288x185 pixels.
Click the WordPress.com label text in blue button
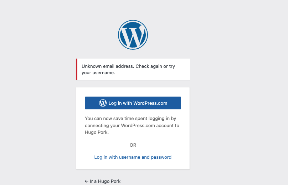pos(150,103)
